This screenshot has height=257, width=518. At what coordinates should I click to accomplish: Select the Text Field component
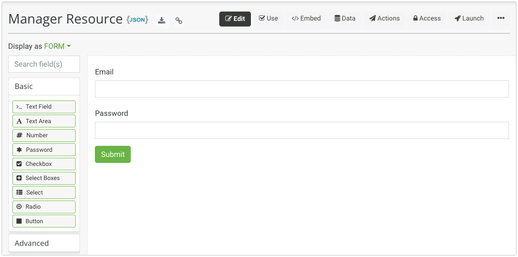(44, 107)
